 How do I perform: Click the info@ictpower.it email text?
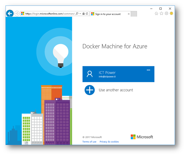tap(107, 77)
